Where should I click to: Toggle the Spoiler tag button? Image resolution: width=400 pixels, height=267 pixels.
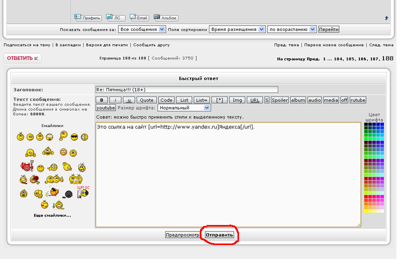(x=279, y=100)
